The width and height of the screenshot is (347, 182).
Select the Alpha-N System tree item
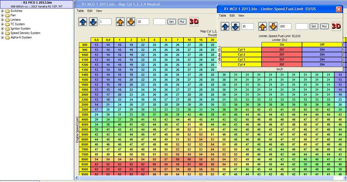pyautogui.click(x=21, y=38)
